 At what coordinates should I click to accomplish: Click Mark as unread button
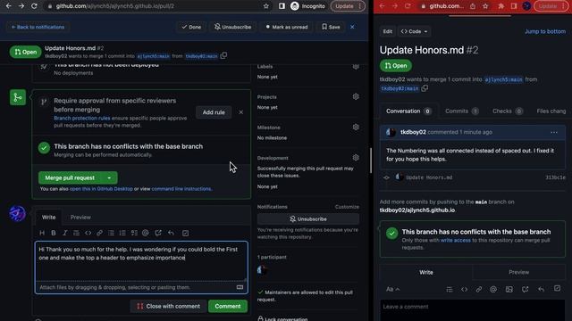pos(287,27)
